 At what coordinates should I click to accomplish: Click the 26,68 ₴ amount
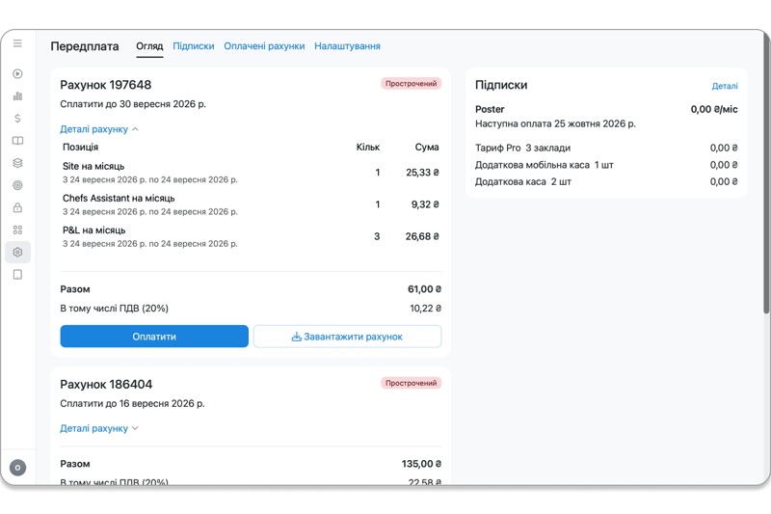(x=422, y=236)
